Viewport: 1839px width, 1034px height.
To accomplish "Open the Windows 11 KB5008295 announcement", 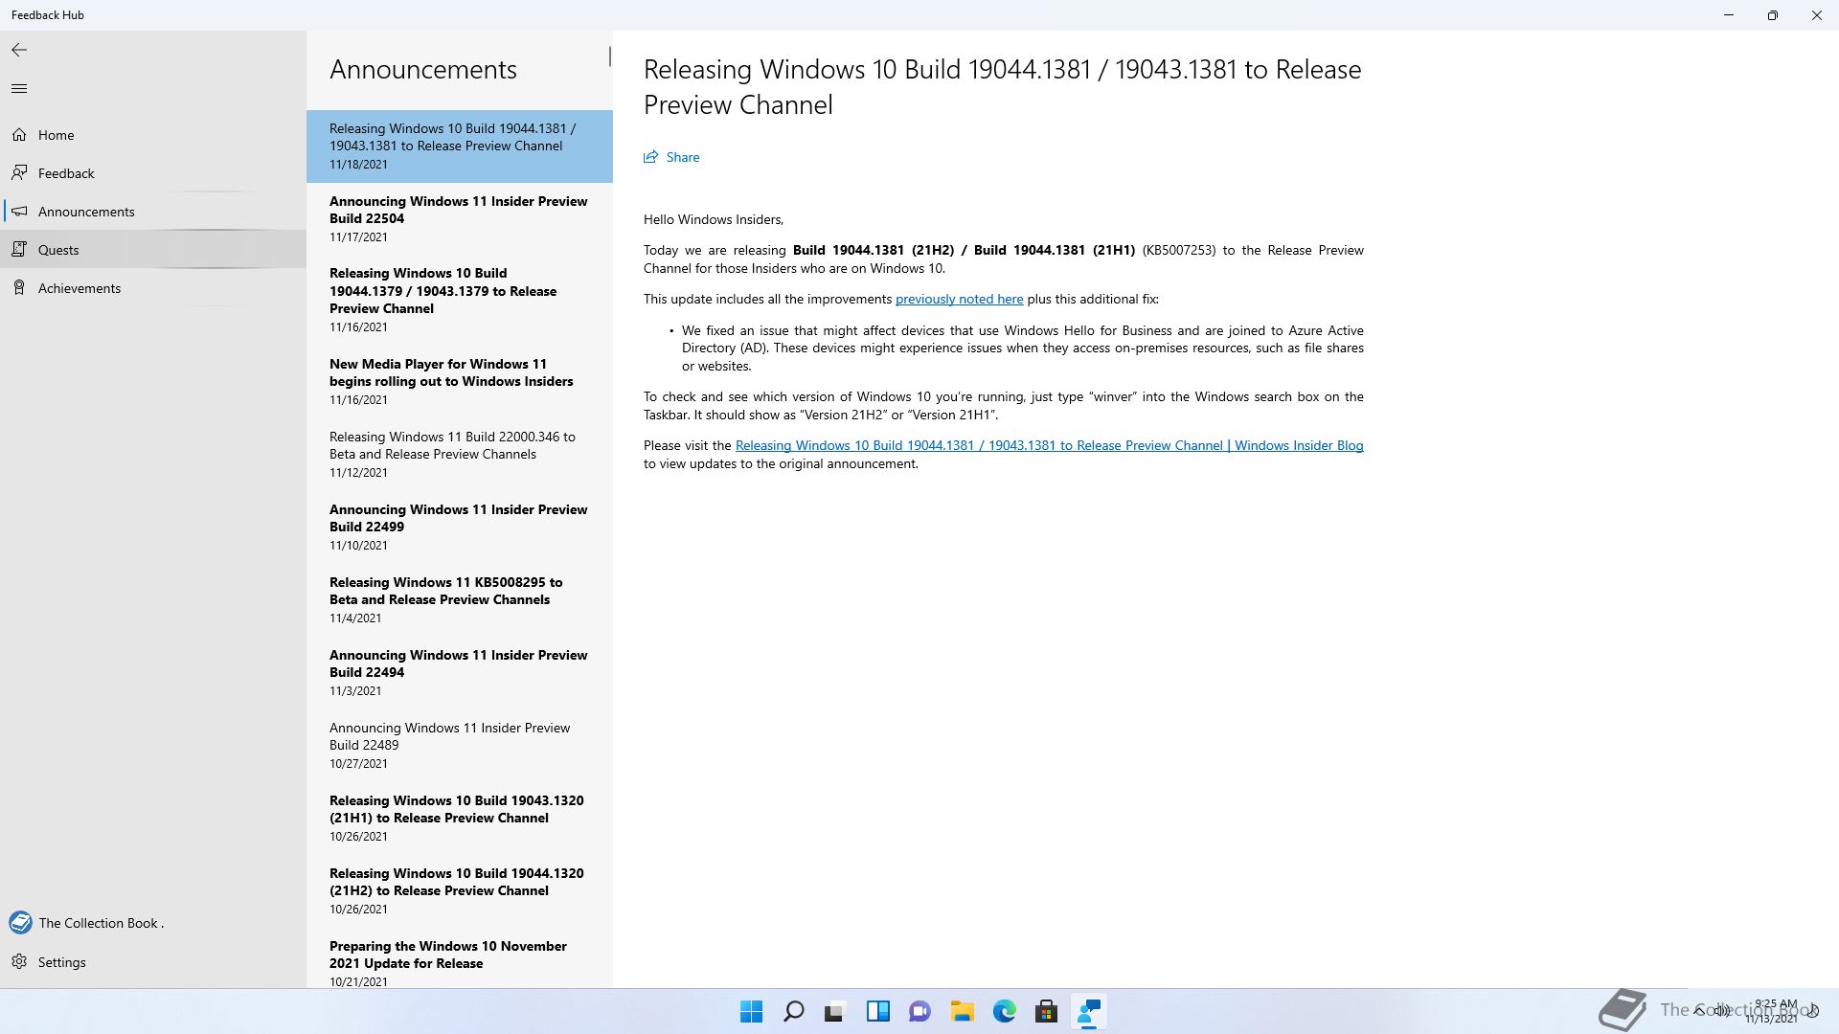I will click(460, 599).
